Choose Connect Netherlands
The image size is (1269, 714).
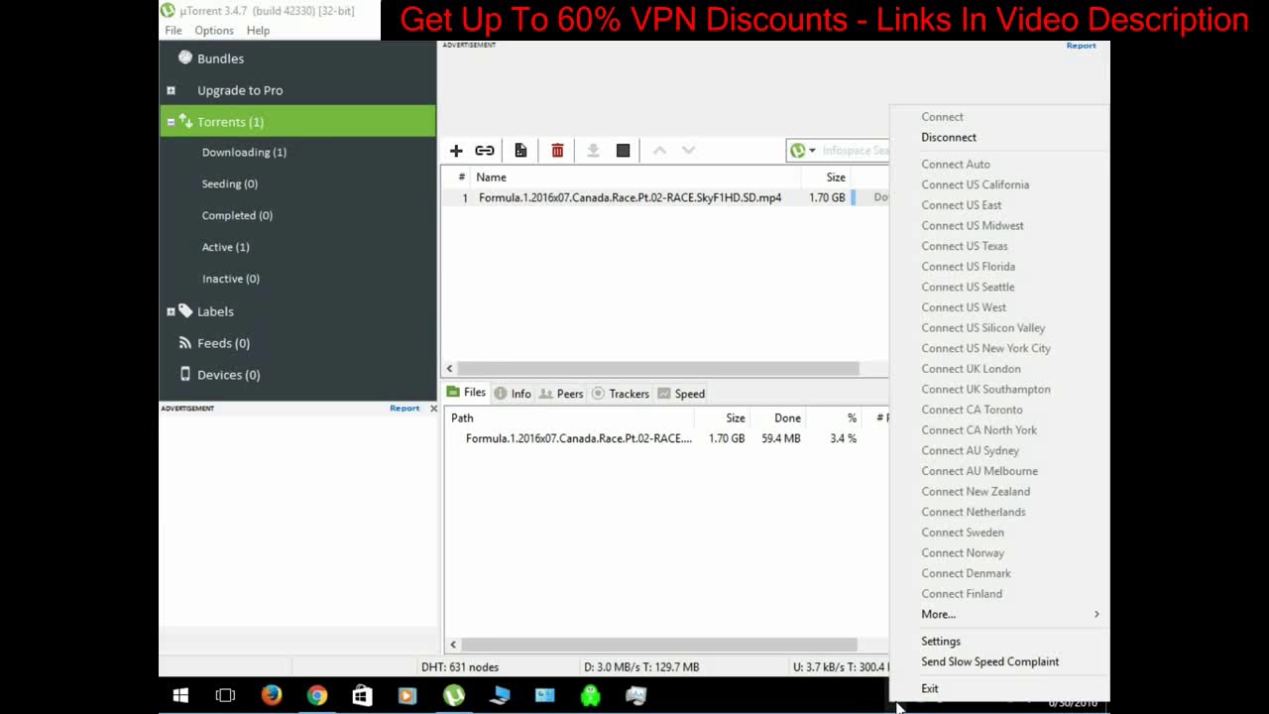pos(974,513)
